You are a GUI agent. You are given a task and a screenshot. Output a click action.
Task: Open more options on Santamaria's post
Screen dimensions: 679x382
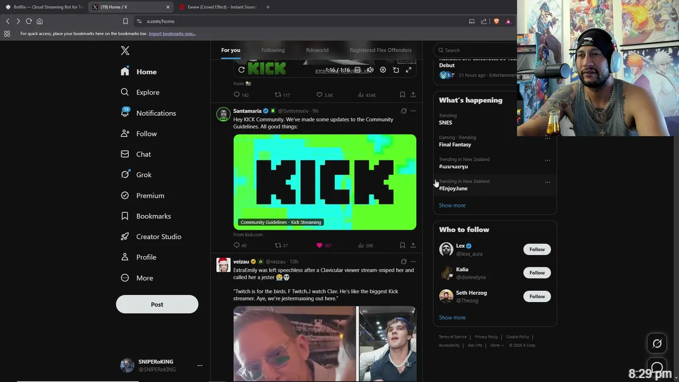click(413, 111)
